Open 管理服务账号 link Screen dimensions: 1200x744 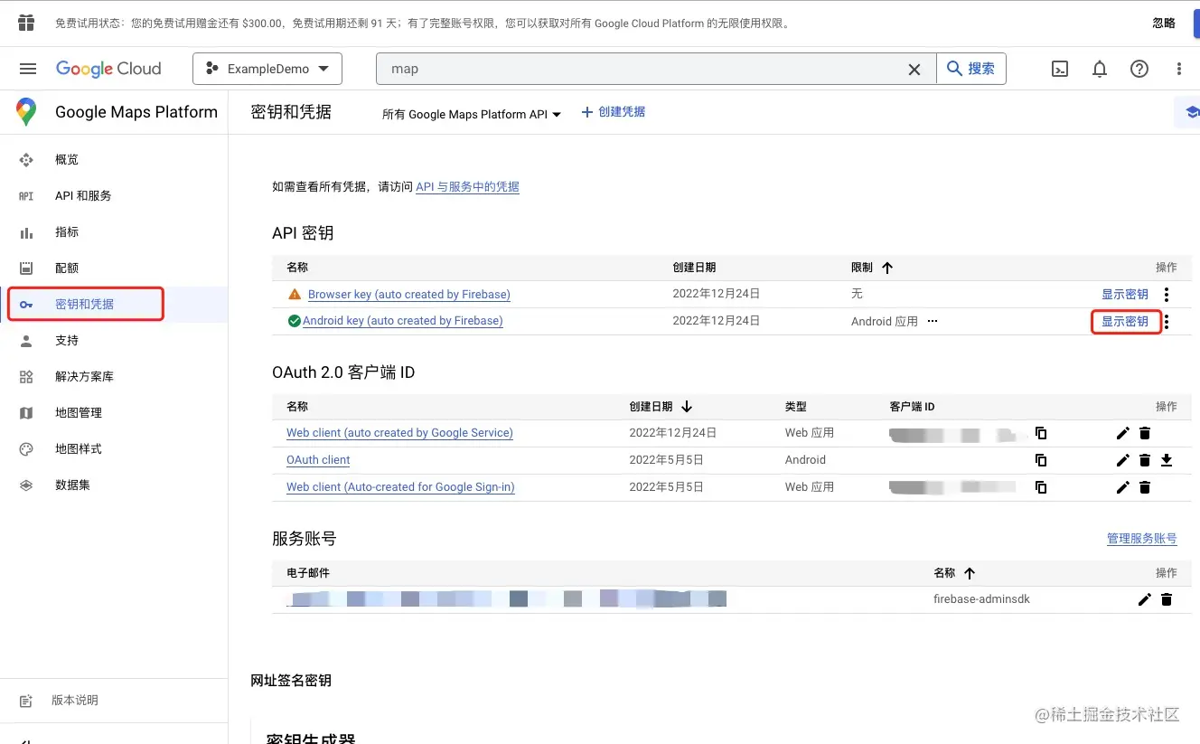pos(1142,539)
